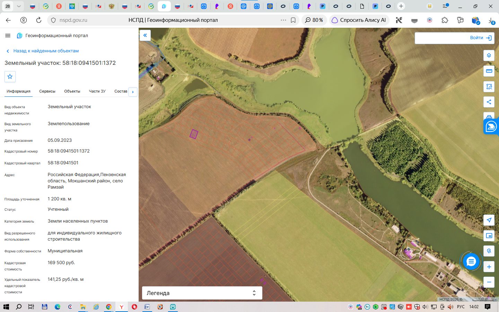499x312 pixels.
Task: Open the page zoom 80% control
Action: click(x=314, y=20)
